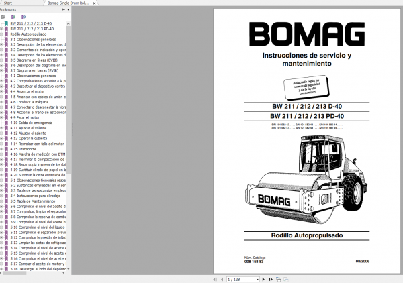Click the next view icon in navigation bar

[x=286, y=280]
